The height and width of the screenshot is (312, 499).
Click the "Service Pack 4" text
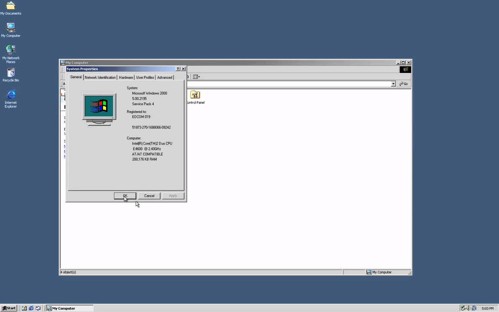pos(143,104)
